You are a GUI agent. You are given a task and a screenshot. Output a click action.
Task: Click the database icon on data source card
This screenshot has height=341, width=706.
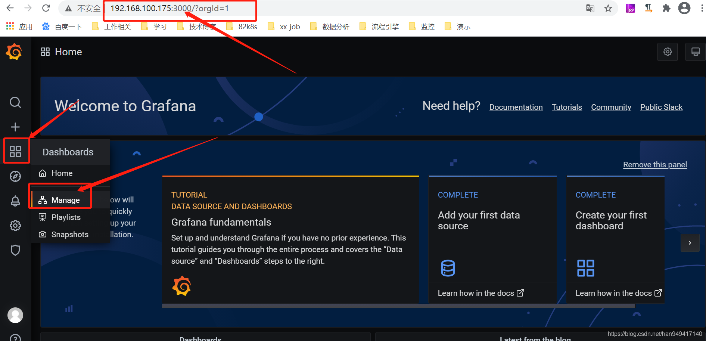click(x=448, y=268)
